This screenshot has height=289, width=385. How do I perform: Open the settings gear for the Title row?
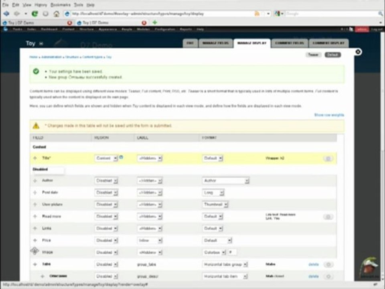[328, 159]
